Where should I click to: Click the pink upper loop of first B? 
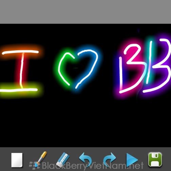(132, 53)
